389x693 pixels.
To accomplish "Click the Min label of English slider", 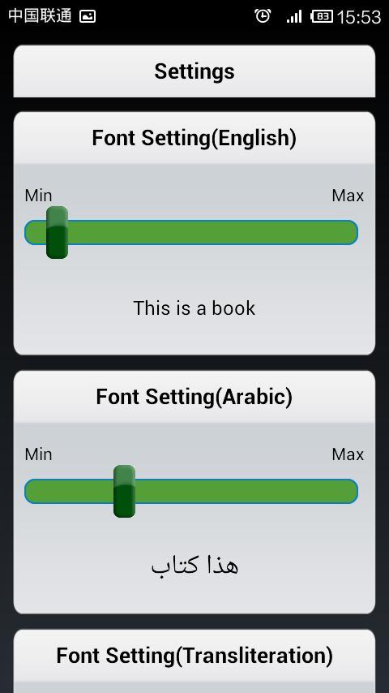I will click(x=38, y=196).
